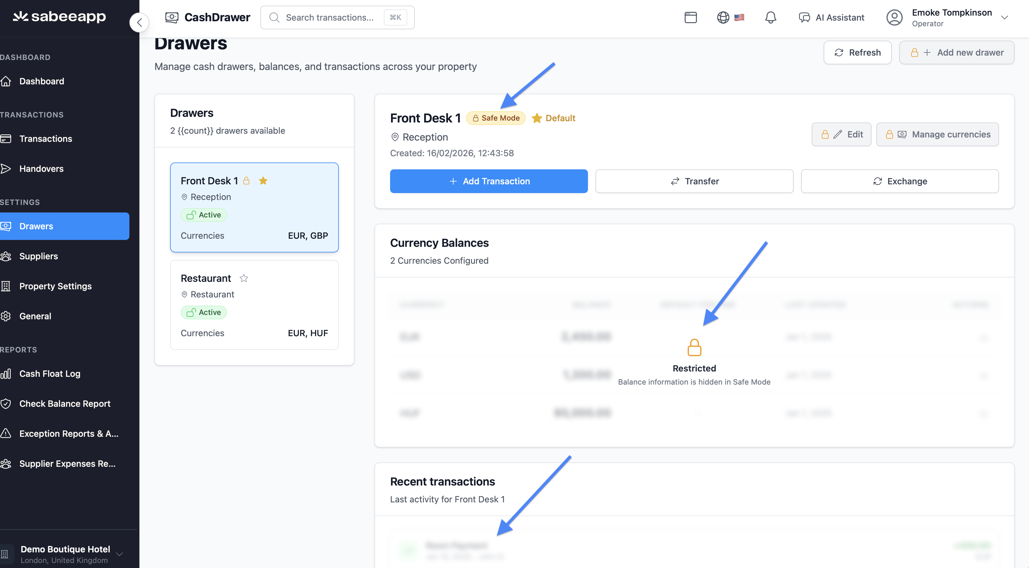This screenshot has height=568, width=1029.
Task: Click the CashDrawer logo icon
Action: tap(172, 17)
